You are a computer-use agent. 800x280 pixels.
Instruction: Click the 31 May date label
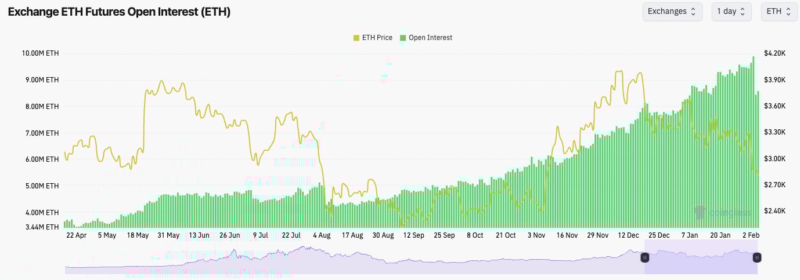[168, 235]
